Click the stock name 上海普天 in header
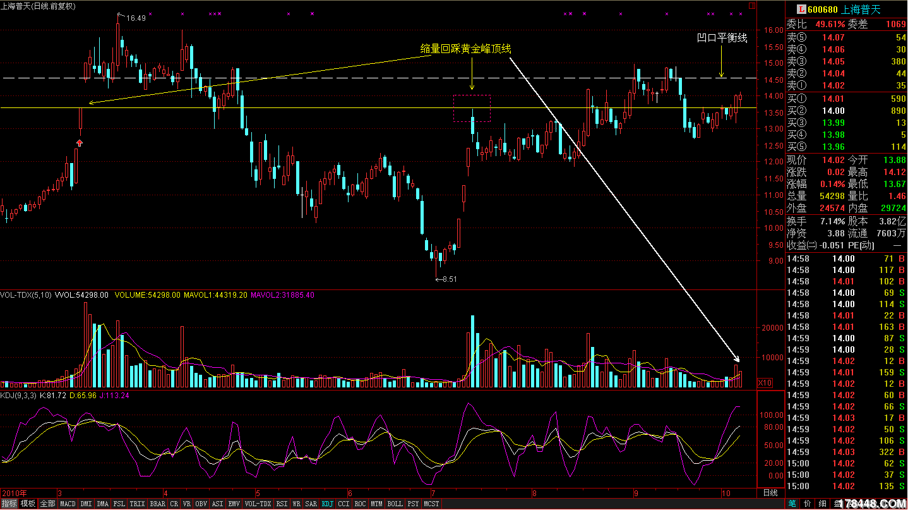This screenshot has width=908, height=510. 862,9
